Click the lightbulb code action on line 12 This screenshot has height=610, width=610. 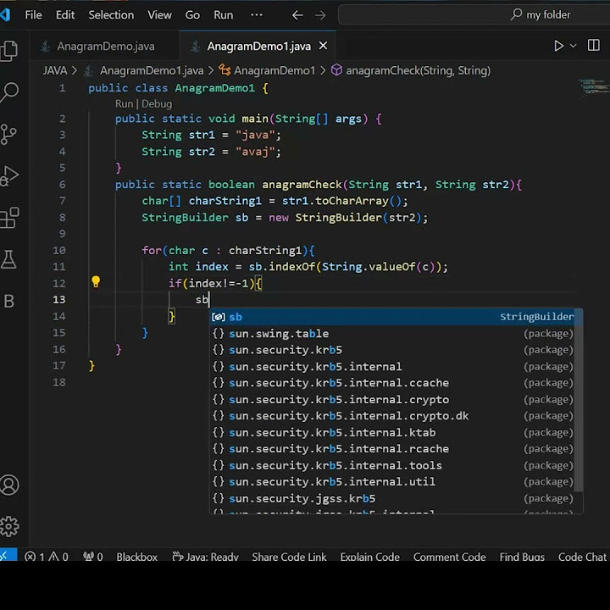pyautogui.click(x=96, y=281)
